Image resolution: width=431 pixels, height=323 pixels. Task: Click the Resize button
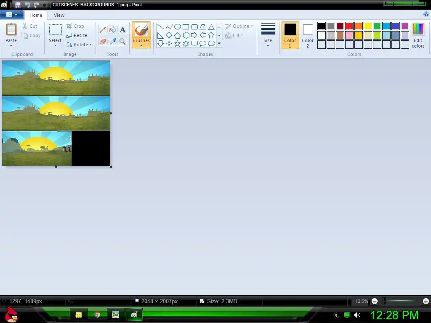(x=77, y=35)
